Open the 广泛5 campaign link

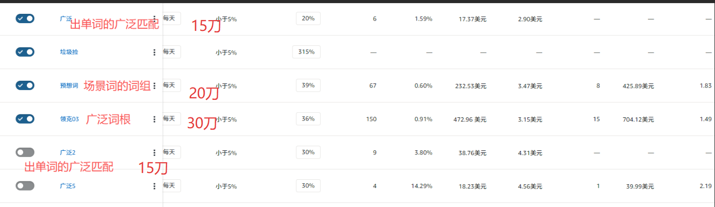pos(68,186)
